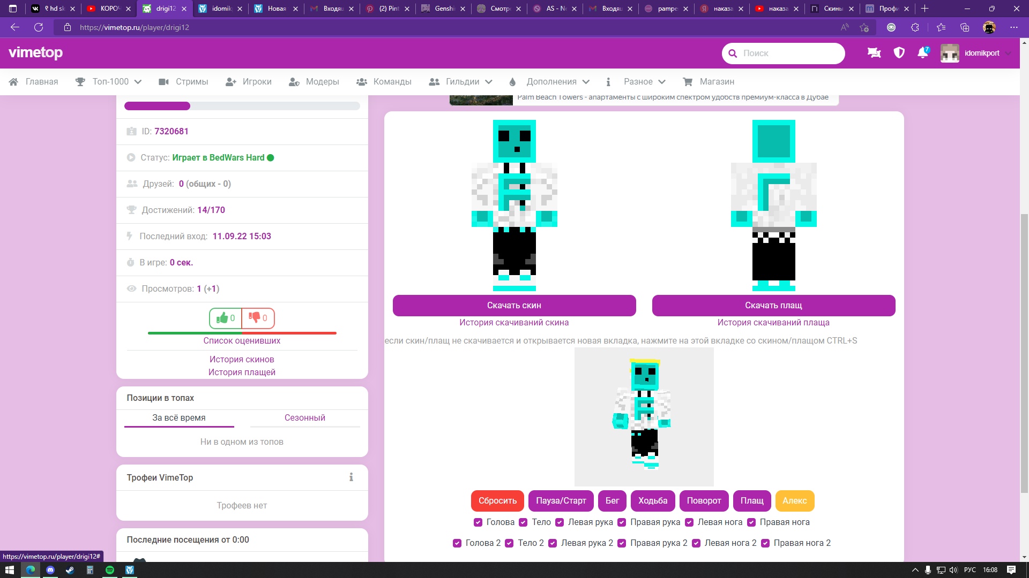This screenshot has width=1029, height=578.
Task: Open the chat messages icon in header
Action: [x=874, y=52]
